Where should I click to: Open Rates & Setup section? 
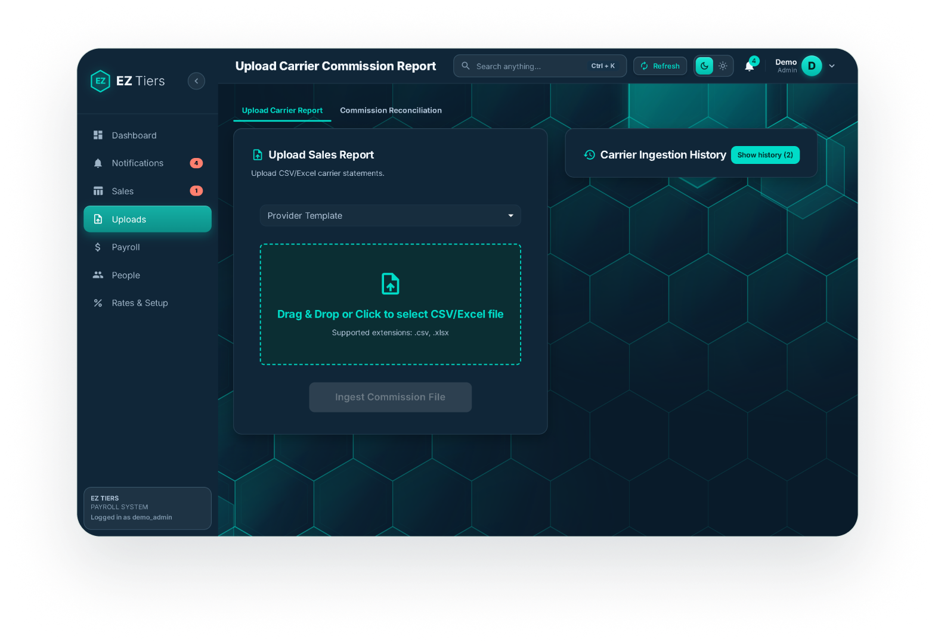[147, 303]
